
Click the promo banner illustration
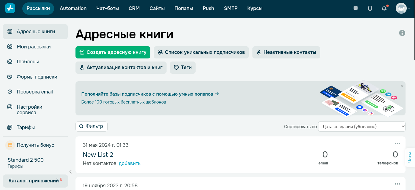click(361, 98)
